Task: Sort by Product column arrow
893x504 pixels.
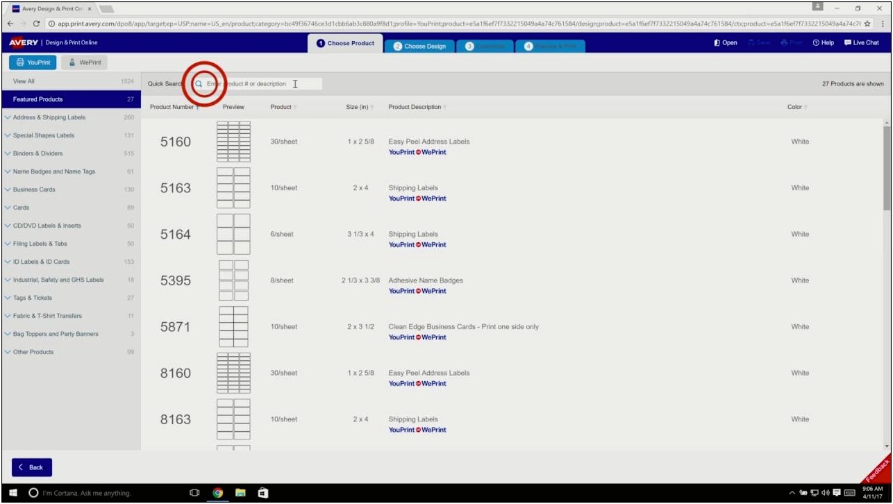Action: coord(295,108)
